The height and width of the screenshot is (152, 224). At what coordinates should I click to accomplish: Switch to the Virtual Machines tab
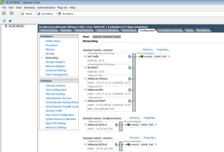click(x=84, y=31)
